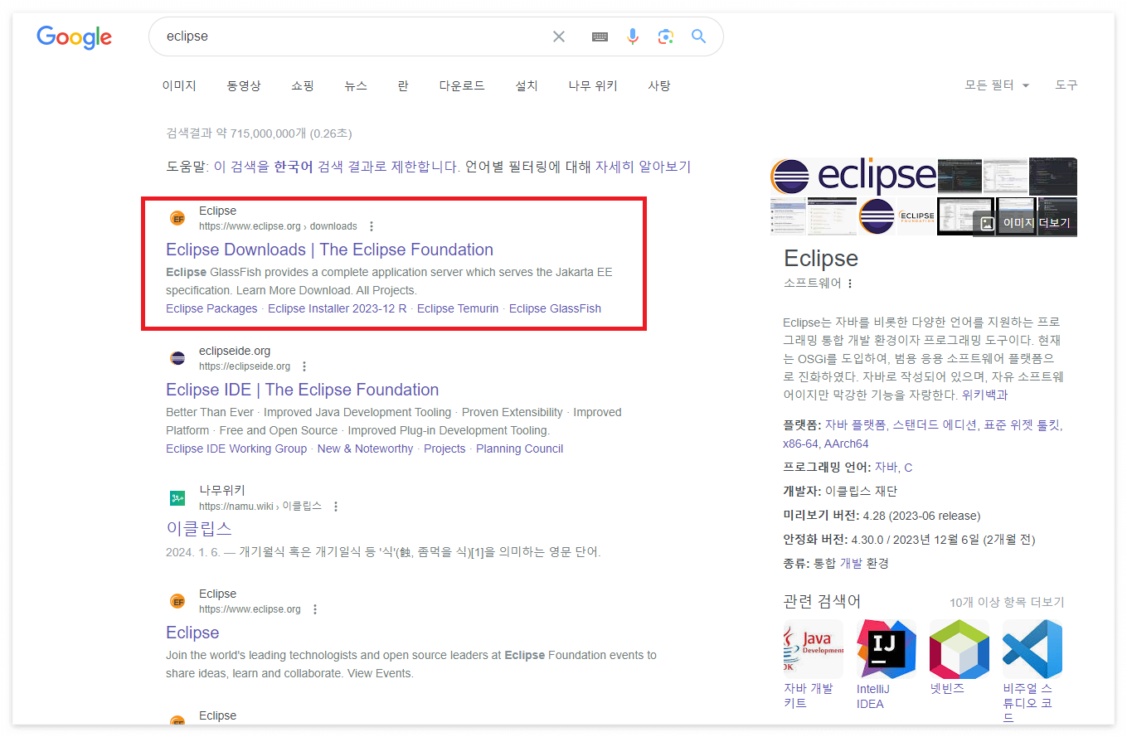This screenshot has height=737, width=1127.
Task: Click the Projects sitelink
Action: pyautogui.click(x=444, y=449)
